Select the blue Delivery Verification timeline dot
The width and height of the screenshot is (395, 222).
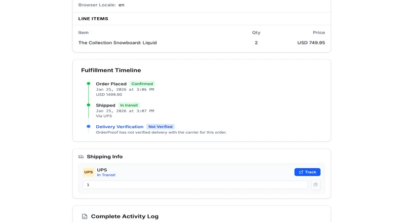(x=88, y=126)
